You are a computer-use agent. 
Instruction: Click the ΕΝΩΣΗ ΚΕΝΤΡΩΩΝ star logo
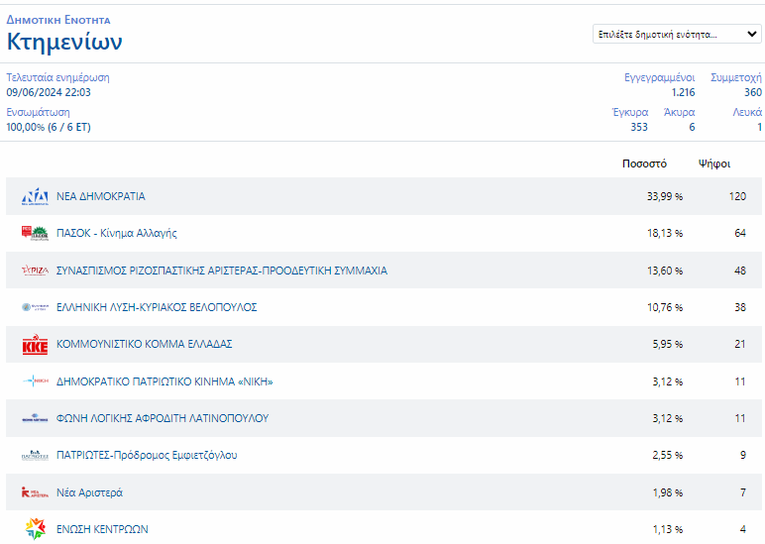pyautogui.click(x=35, y=529)
